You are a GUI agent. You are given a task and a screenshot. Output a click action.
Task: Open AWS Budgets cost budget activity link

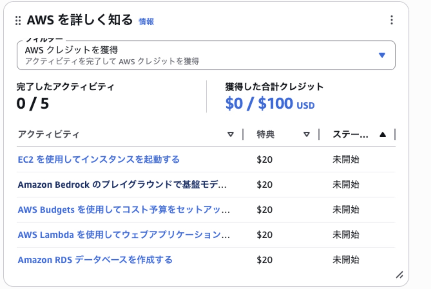123,210
